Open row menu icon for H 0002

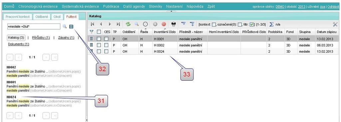[x=92, y=45]
